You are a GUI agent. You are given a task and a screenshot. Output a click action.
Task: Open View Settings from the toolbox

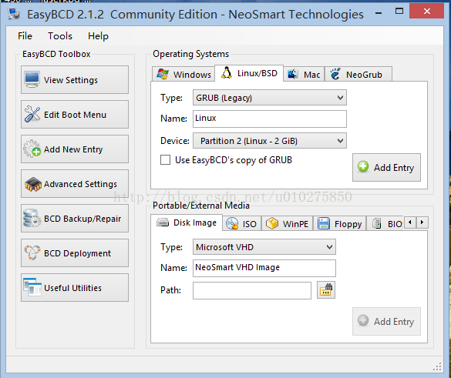75,79
